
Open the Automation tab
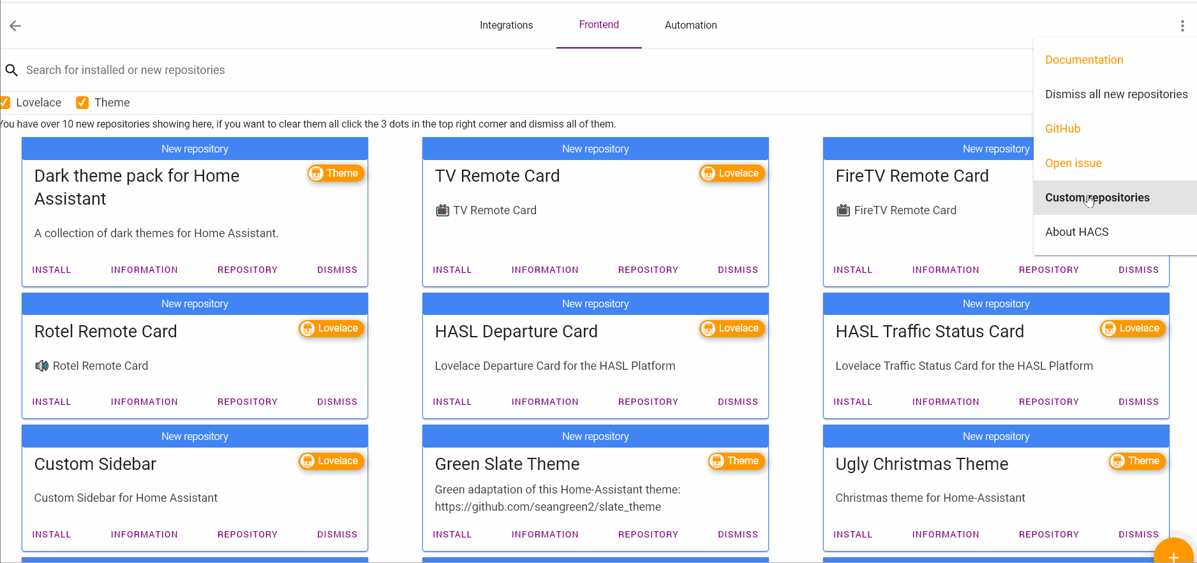(x=690, y=26)
